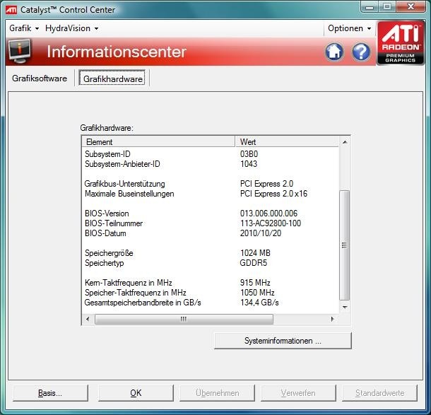Select the Subsystem-Anbieter-ID row

(x=211, y=164)
